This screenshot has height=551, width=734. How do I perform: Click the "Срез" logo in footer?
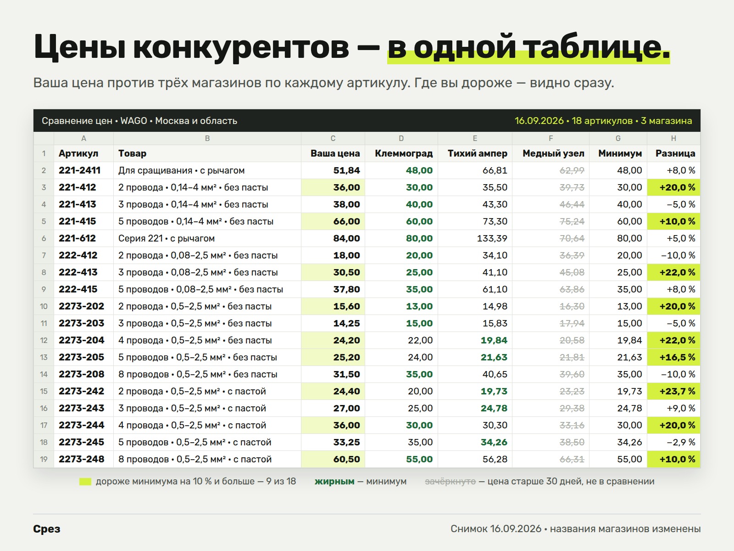47,529
